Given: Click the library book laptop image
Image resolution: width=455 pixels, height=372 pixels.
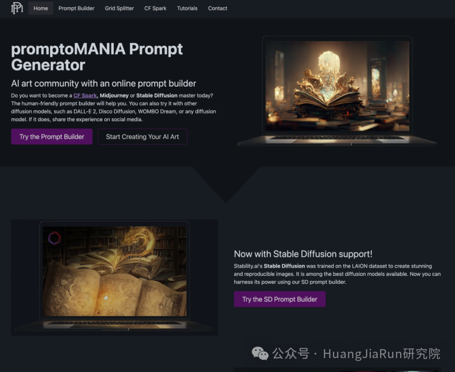Looking at the screenshot, I should click(114, 278).
